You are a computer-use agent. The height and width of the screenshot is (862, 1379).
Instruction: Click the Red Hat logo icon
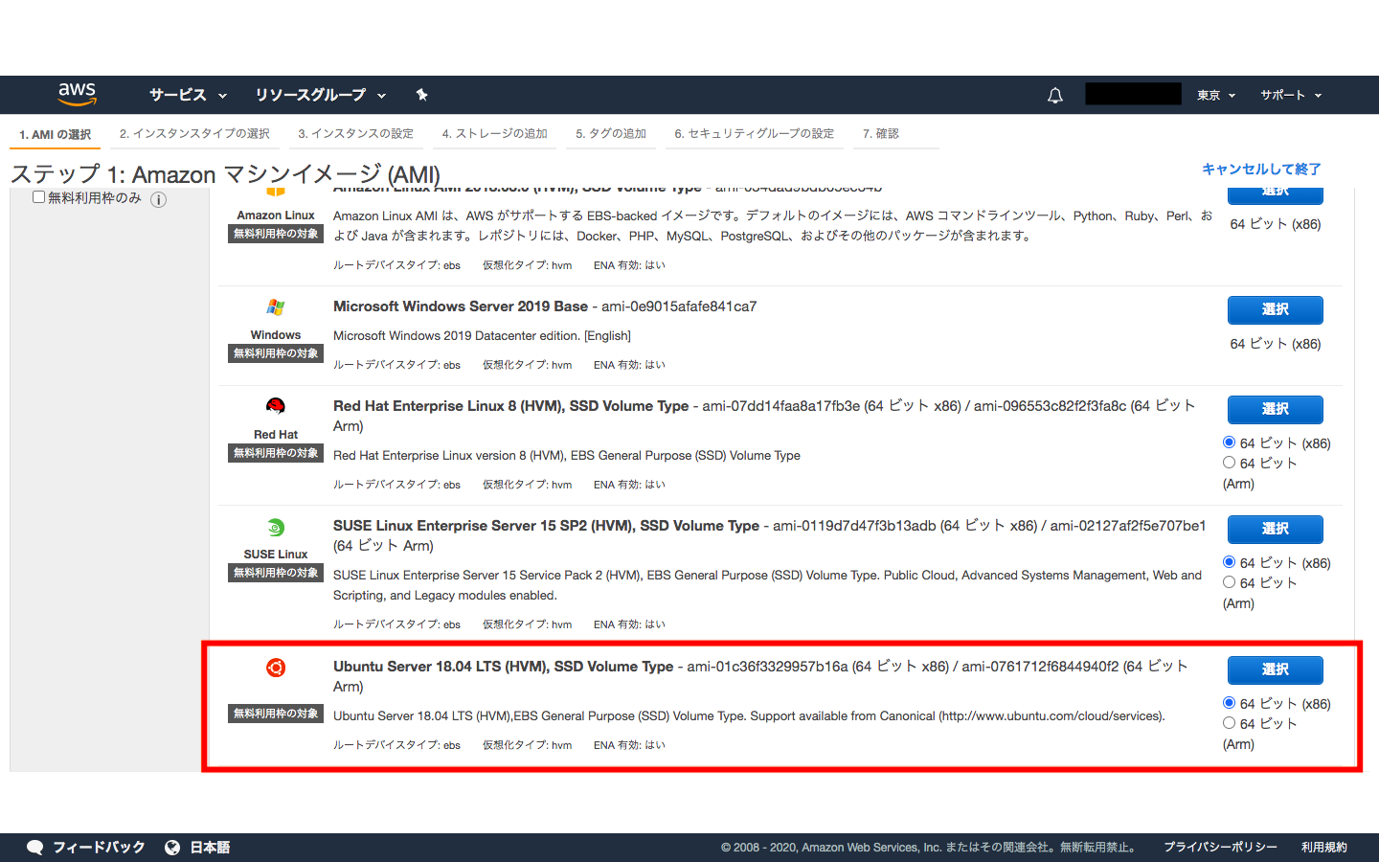click(x=276, y=406)
